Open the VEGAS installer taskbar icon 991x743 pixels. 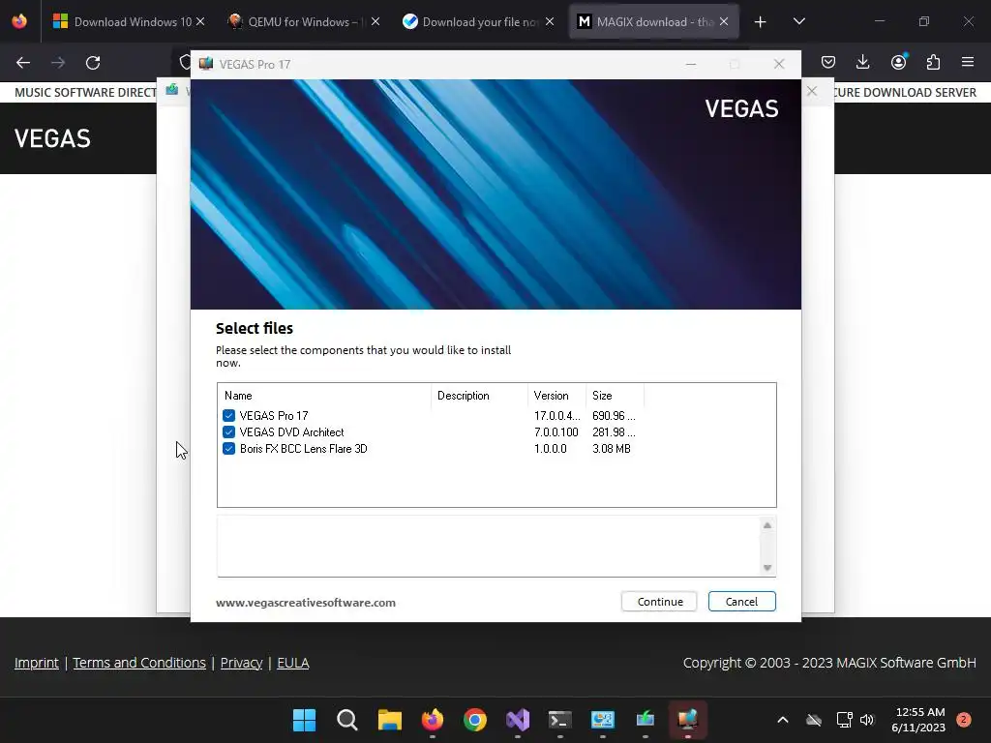(688, 720)
